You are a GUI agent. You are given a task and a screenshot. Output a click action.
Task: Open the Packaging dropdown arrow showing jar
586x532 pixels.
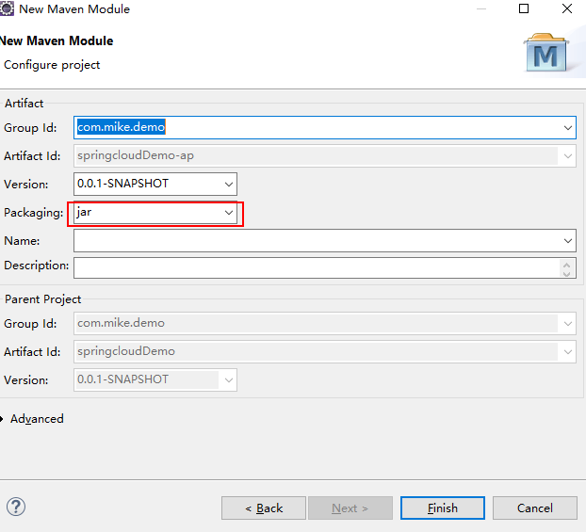229,213
